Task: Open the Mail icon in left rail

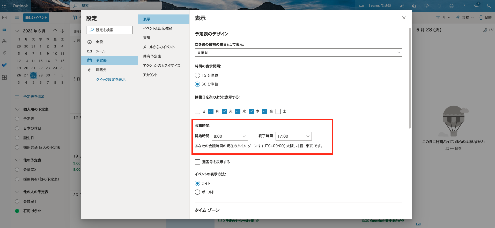Action: tap(4, 18)
